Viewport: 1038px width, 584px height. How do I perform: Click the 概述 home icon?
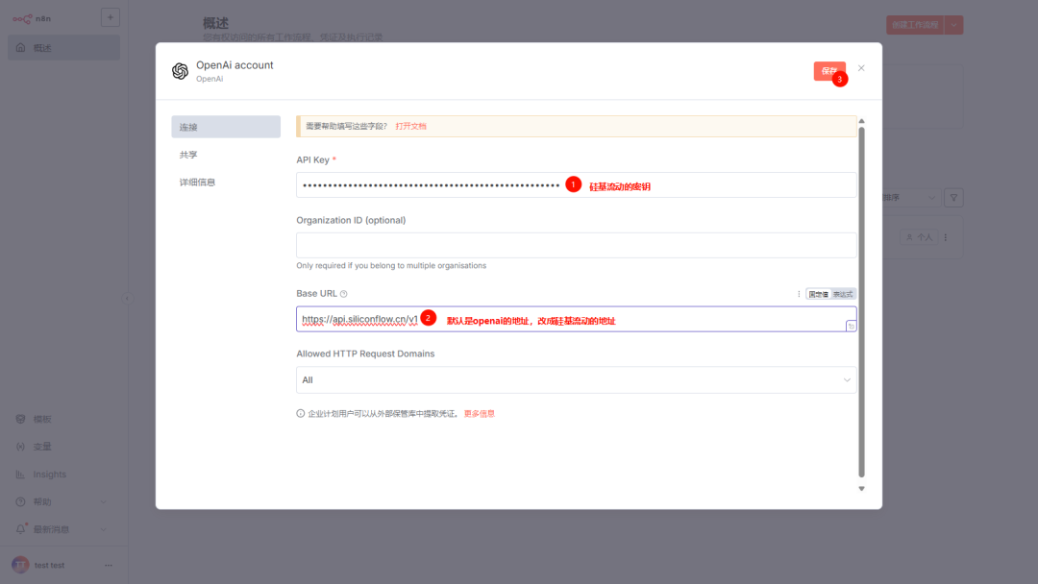pos(20,48)
